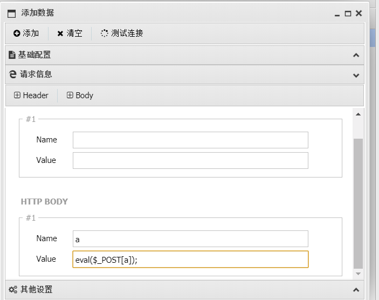
Task: Click 测试连接 to test connection
Action: pyautogui.click(x=122, y=33)
